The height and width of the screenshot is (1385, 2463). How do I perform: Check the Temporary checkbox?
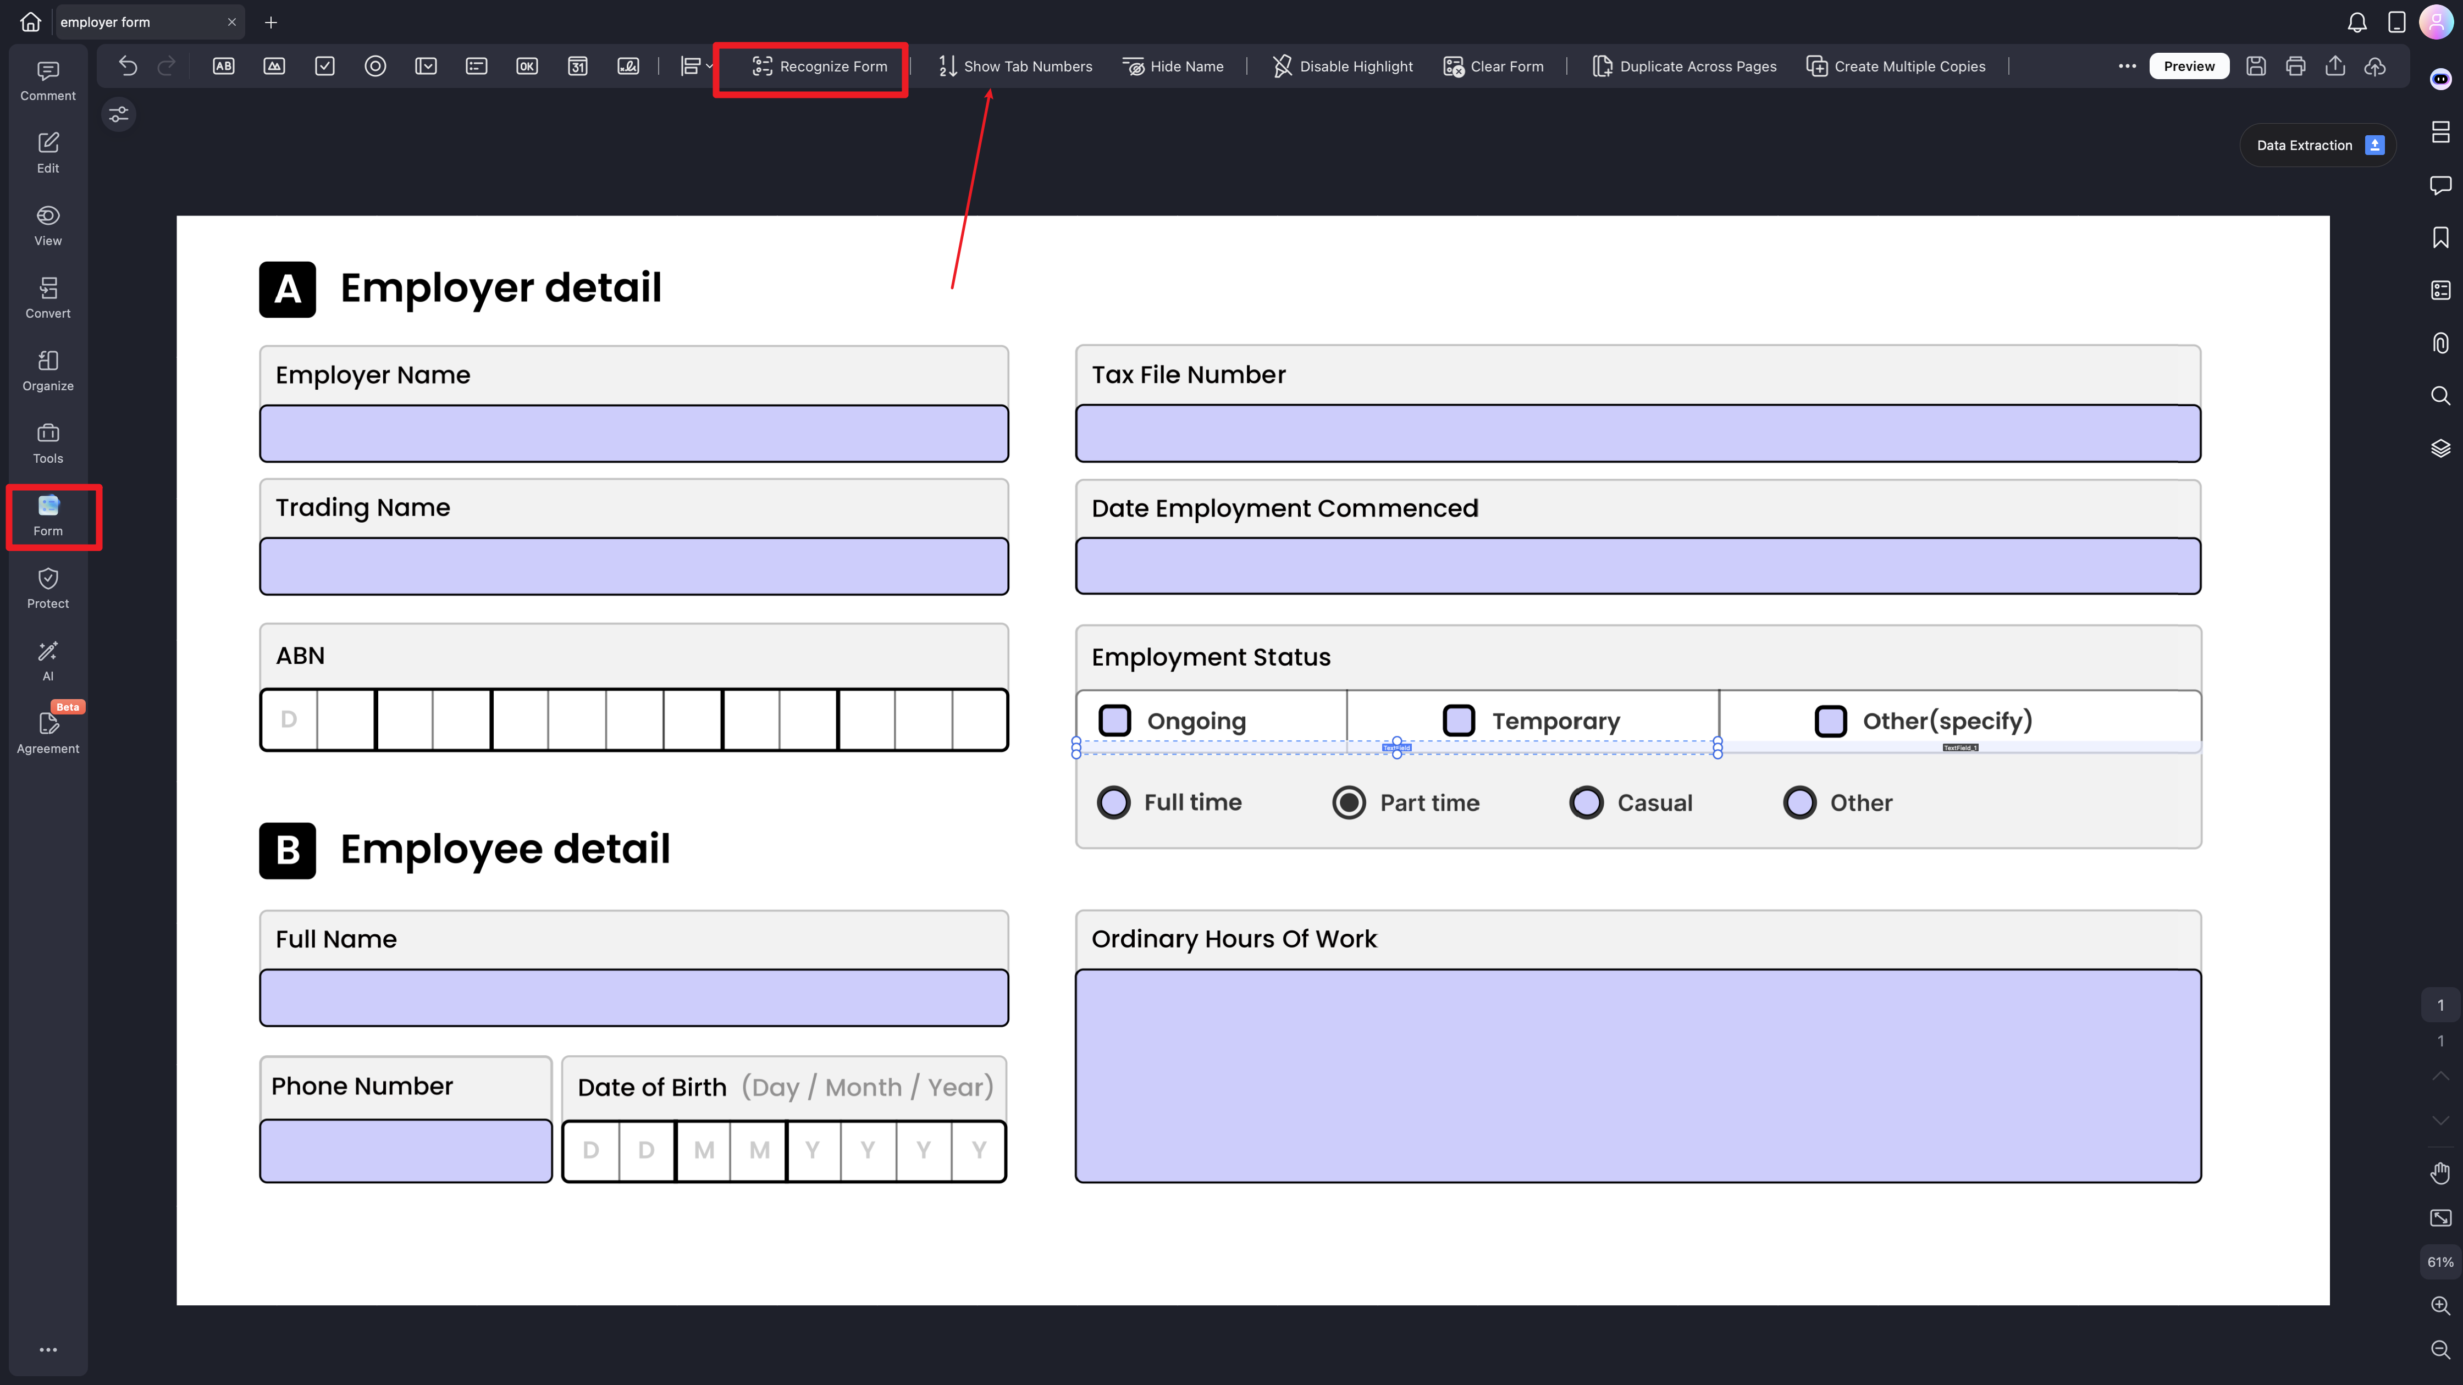point(1459,721)
